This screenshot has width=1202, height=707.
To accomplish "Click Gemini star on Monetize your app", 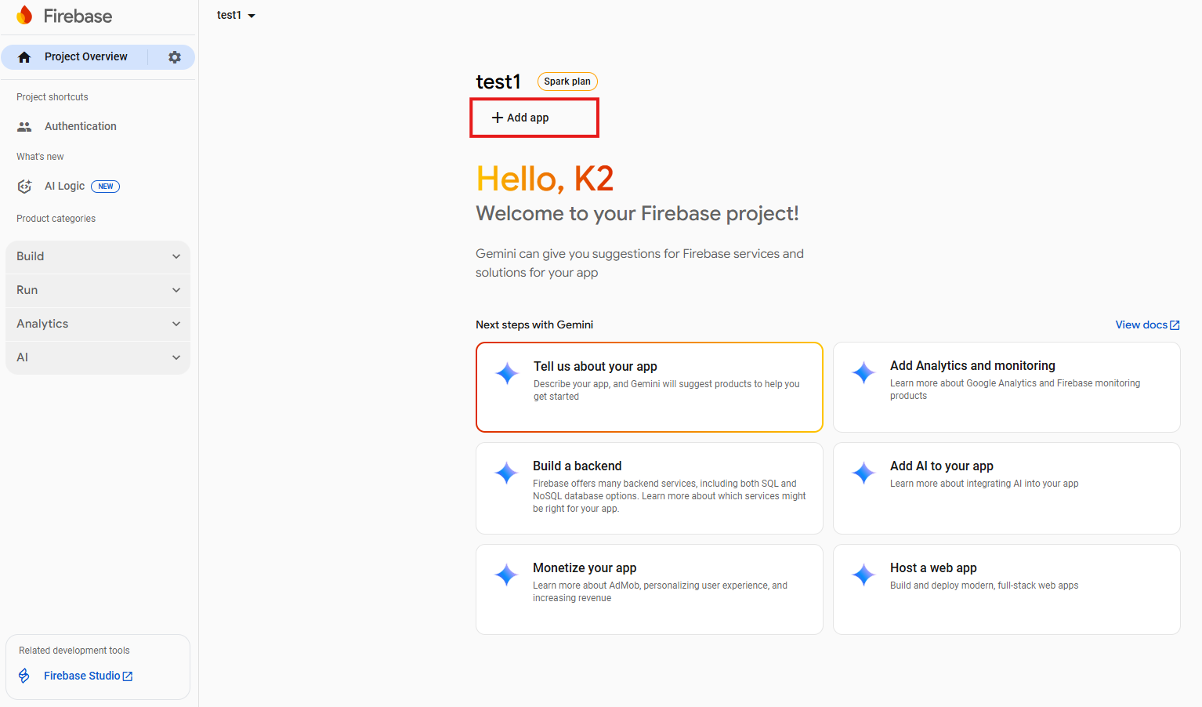I will coord(506,575).
